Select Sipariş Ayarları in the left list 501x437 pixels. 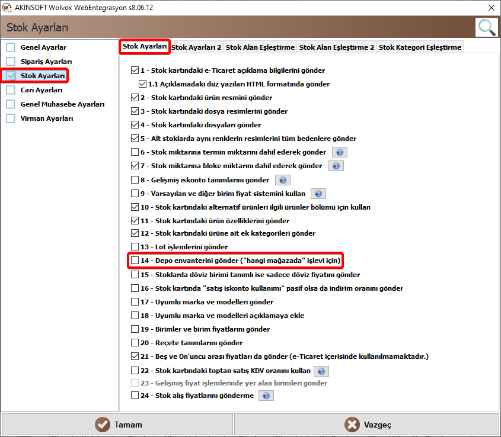pos(46,62)
